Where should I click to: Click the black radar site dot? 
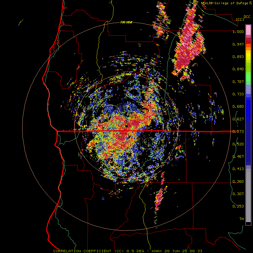click(126, 126)
